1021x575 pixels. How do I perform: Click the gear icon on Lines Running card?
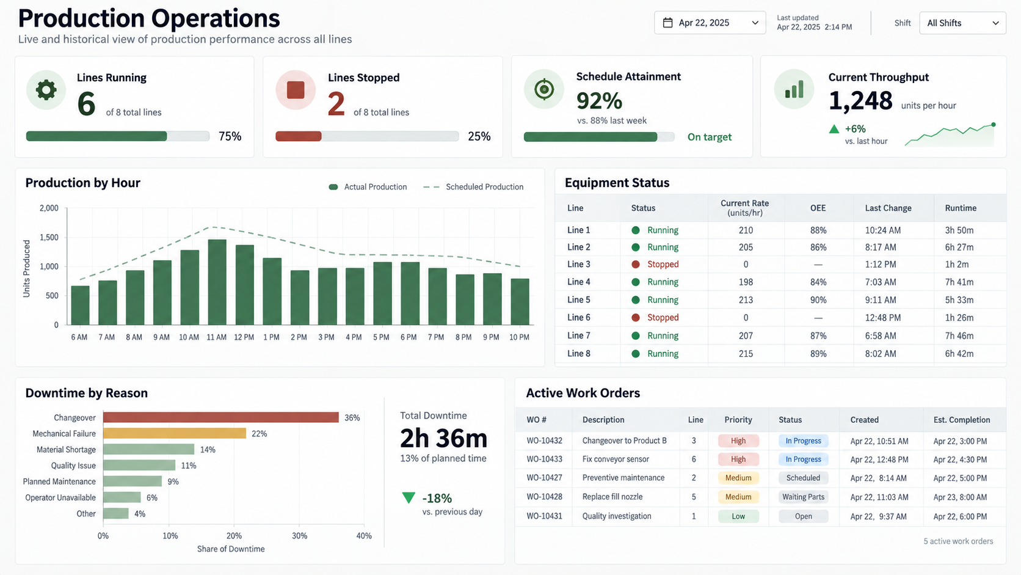46,90
